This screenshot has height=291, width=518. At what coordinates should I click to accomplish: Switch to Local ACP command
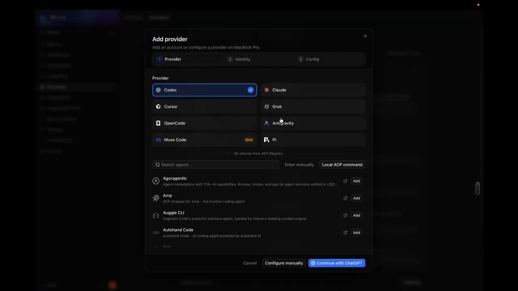click(x=342, y=164)
